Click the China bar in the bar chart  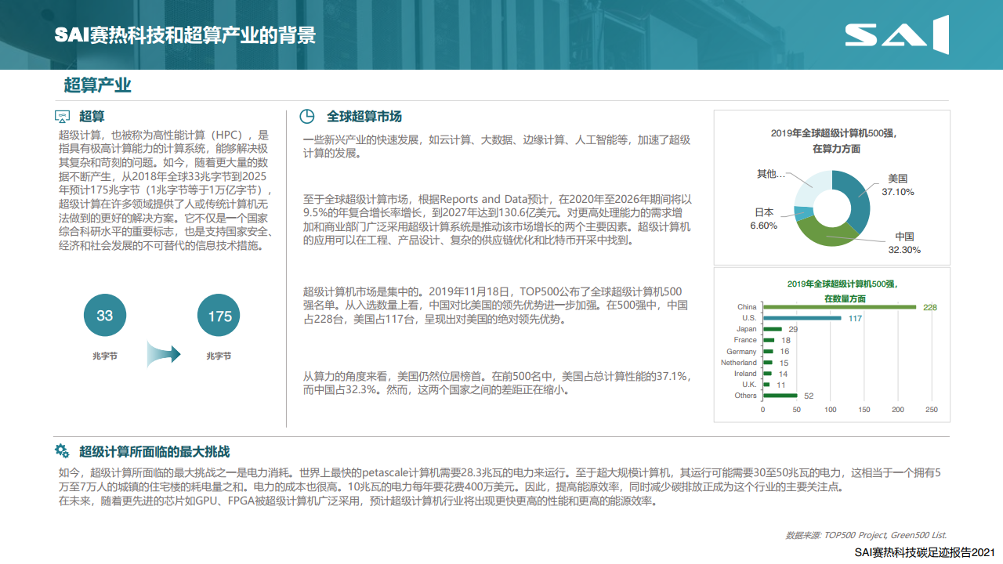pyautogui.click(x=839, y=307)
